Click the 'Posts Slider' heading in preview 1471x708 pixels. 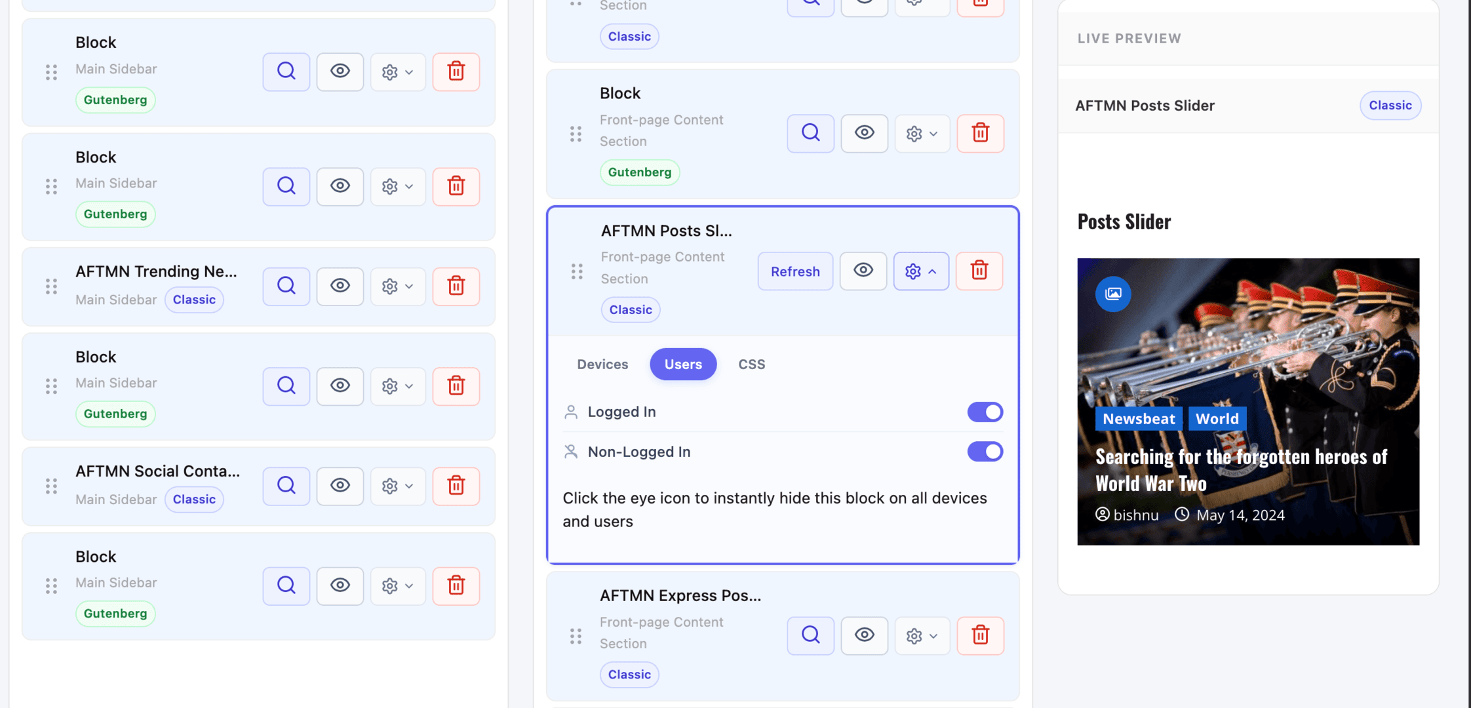coord(1124,222)
